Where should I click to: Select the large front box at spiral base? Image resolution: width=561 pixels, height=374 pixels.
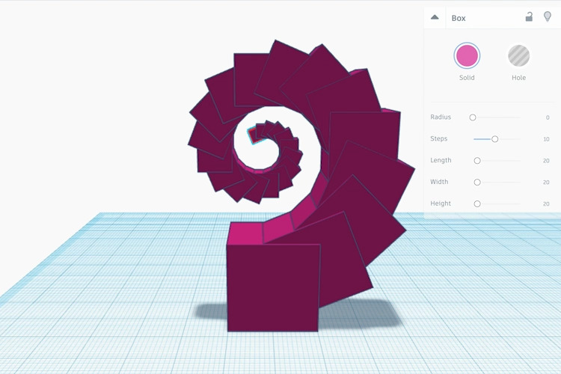273,288
